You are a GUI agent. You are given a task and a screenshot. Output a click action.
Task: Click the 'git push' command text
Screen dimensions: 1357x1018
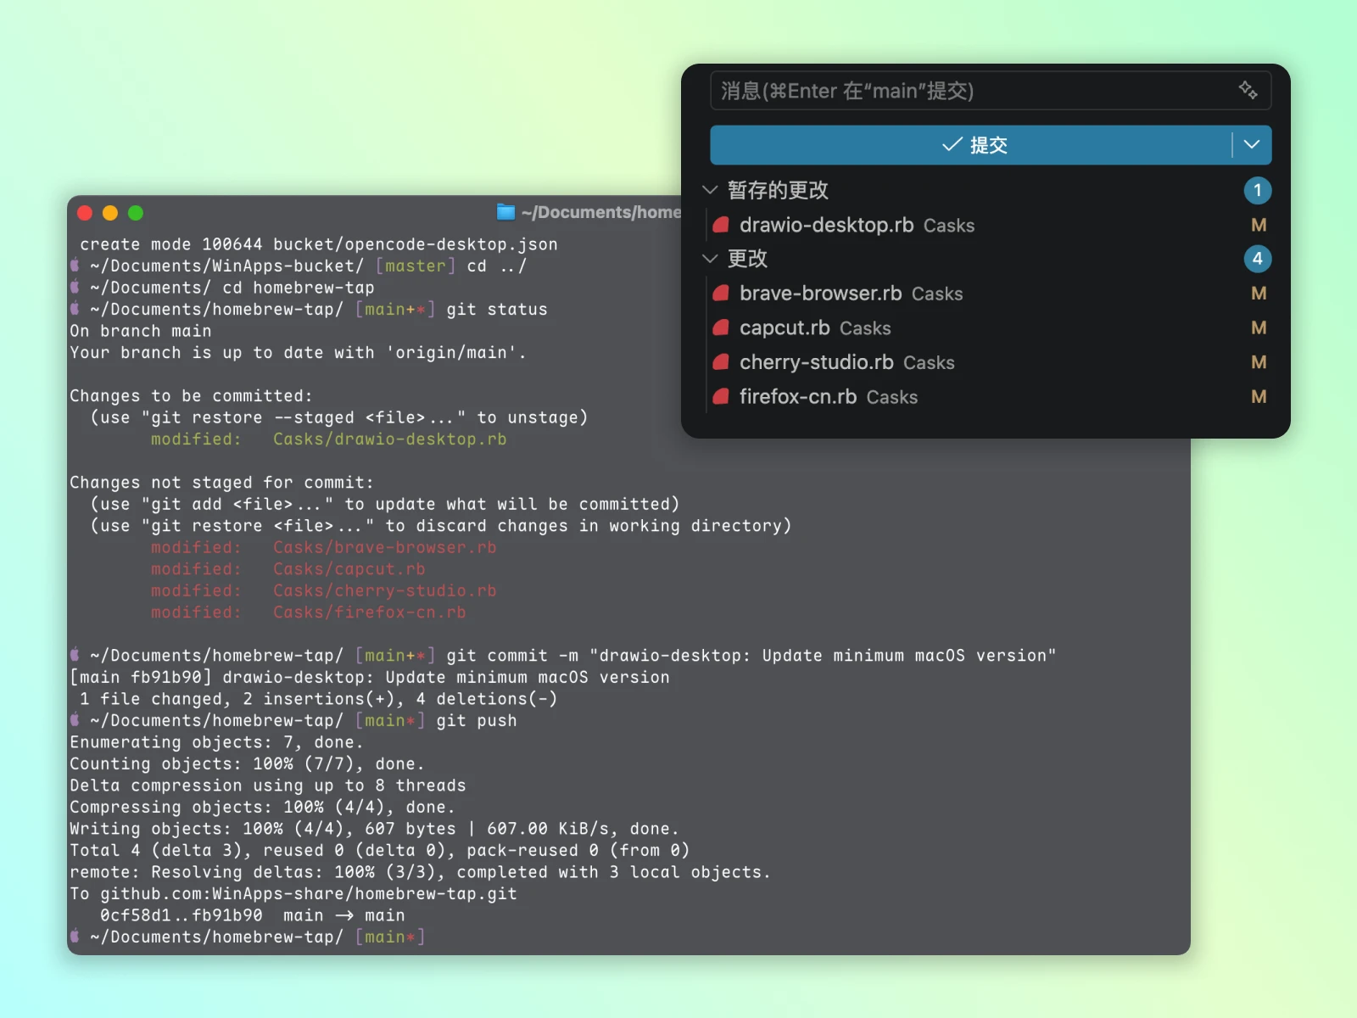coord(477,721)
